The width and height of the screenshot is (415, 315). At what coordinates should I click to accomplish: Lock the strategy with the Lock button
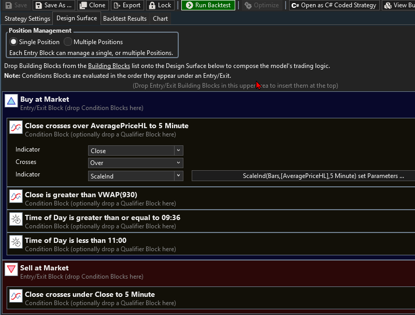click(x=160, y=5)
